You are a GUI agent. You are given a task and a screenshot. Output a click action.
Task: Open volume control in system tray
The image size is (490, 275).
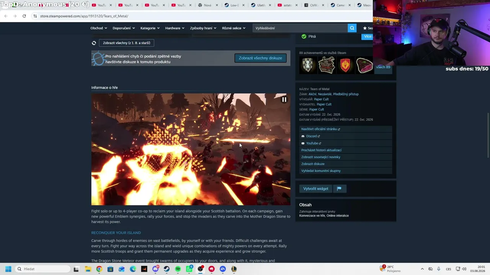(x=464, y=269)
